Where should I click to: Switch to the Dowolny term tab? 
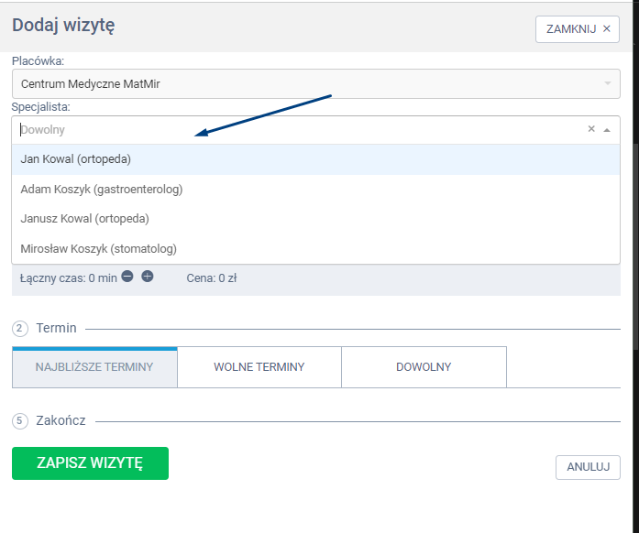click(x=424, y=367)
